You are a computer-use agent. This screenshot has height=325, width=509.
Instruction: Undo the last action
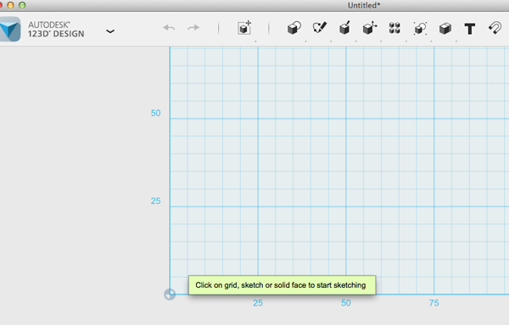[169, 28]
